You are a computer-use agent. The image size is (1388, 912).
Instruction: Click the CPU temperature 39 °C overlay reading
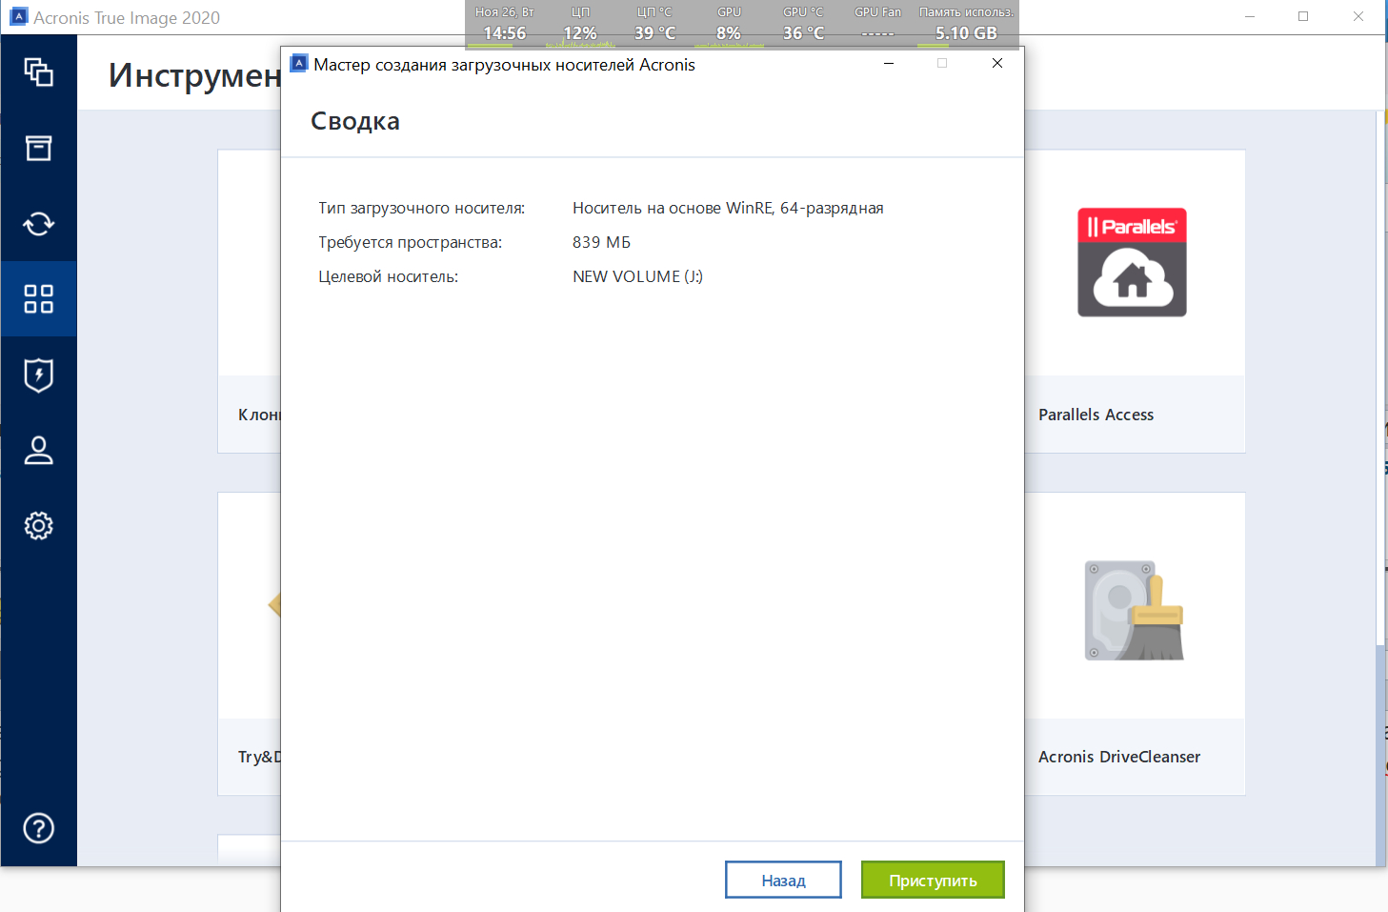(655, 33)
